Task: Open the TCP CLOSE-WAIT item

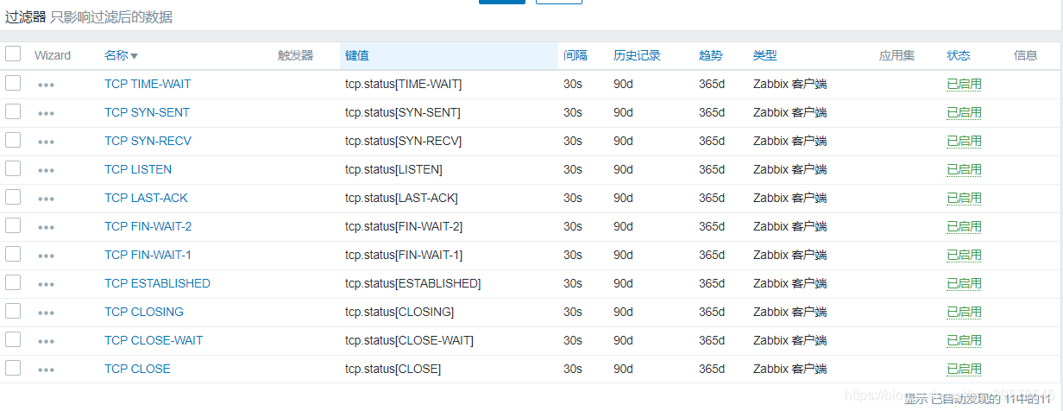Action: pos(154,340)
